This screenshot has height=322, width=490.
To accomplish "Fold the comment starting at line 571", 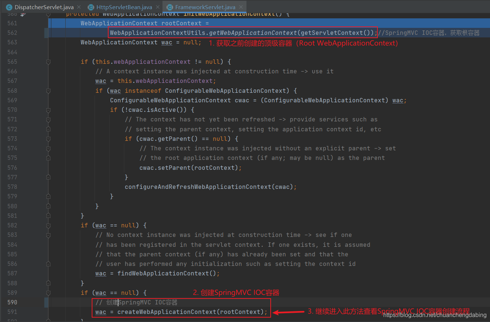I will click(x=48, y=119).
